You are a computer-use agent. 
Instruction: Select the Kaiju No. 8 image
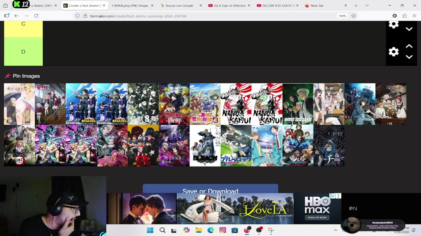point(143,104)
